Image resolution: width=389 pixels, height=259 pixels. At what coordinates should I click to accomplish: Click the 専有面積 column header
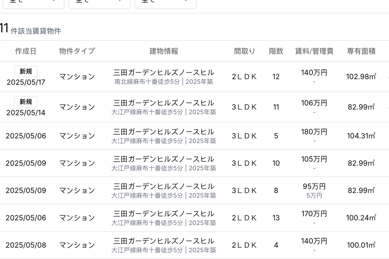[361, 51]
